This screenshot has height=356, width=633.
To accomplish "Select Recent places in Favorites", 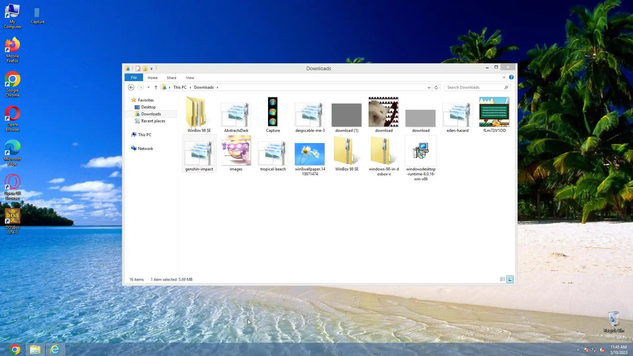I will 153,121.
